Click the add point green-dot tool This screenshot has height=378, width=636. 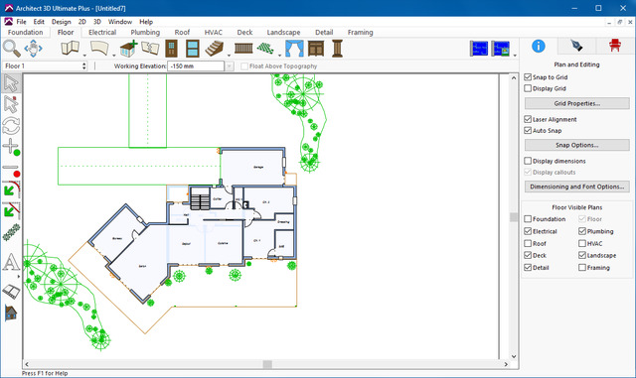point(11,147)
